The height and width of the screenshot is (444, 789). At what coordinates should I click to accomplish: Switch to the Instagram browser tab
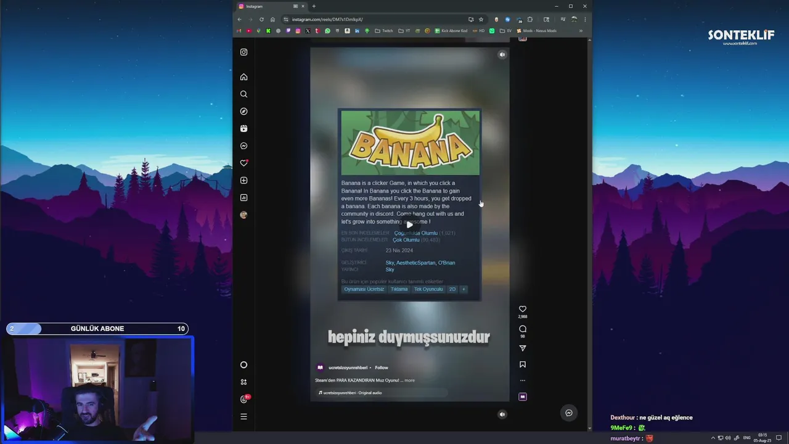coord(271,6)
